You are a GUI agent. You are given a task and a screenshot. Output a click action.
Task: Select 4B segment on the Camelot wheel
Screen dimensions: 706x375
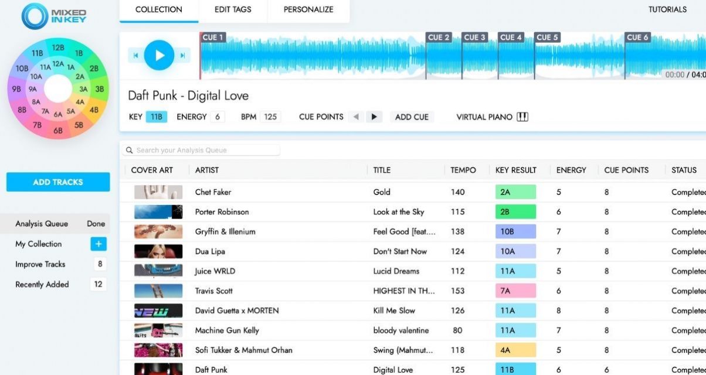pos(94,110)
